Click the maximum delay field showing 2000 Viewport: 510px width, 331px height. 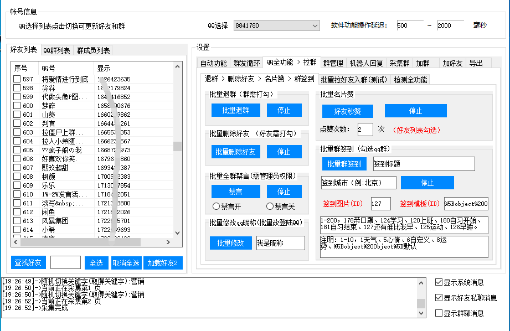[450, 25]
